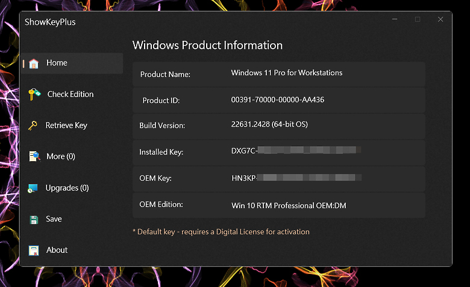
Task: Open the Check Edition page
Action: click(70, 94)
